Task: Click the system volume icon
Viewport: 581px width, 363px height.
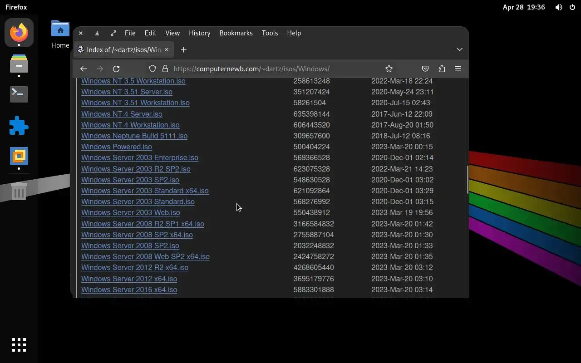Action: point(559,7)
